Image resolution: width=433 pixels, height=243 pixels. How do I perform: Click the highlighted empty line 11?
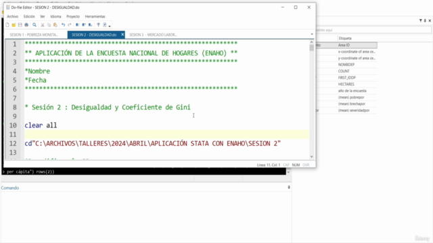167,134
